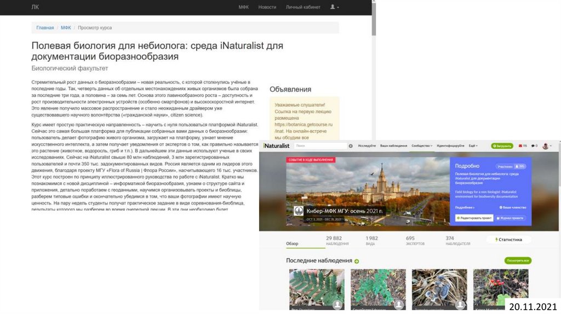
Task: Open the red berries observation thumbnail
Action: tap(501, 289)
